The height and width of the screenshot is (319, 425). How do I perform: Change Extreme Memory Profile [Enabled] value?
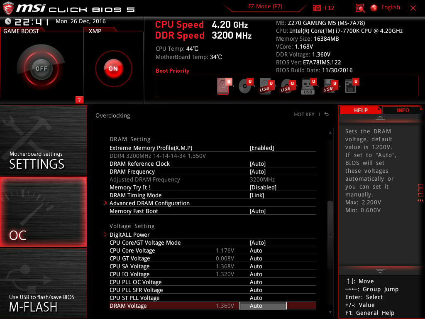click(262, 148)
